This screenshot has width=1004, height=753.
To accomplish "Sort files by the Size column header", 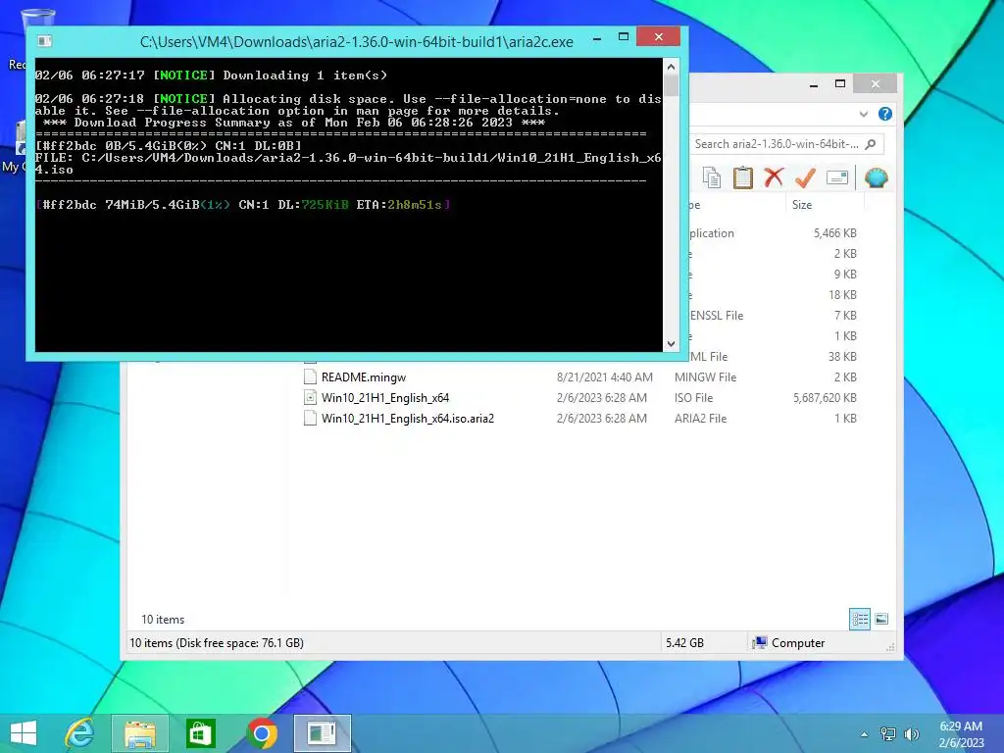I will (x=824, y=205).
